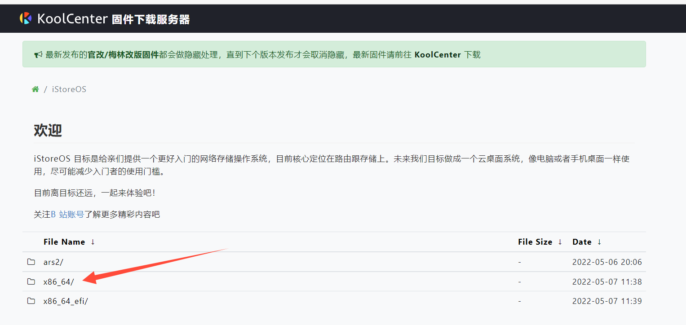
Task: Open the KoolCenter 固件下载服务器 header title
Action: pyautogui.click(x=114, y=19)
